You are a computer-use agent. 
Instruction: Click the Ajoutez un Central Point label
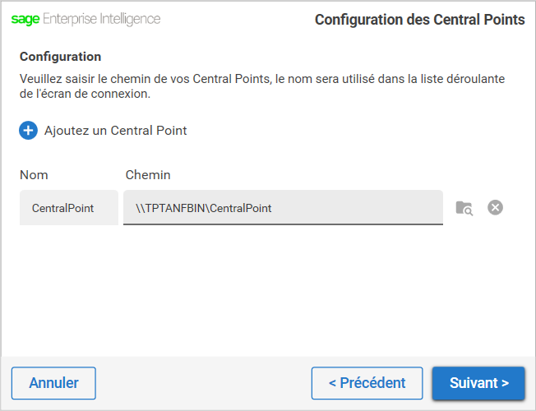pos(116,130)
